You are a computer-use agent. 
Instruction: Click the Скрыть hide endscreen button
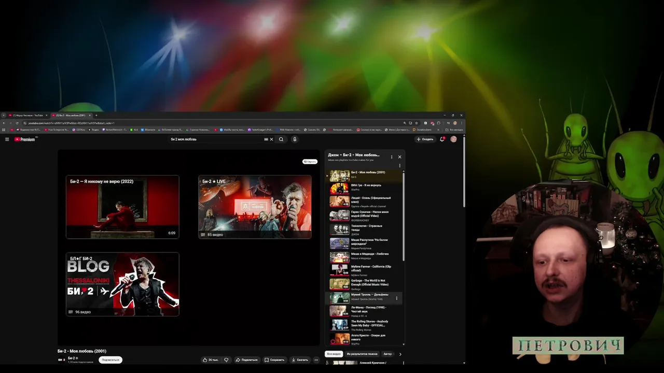tap(310, 162)
